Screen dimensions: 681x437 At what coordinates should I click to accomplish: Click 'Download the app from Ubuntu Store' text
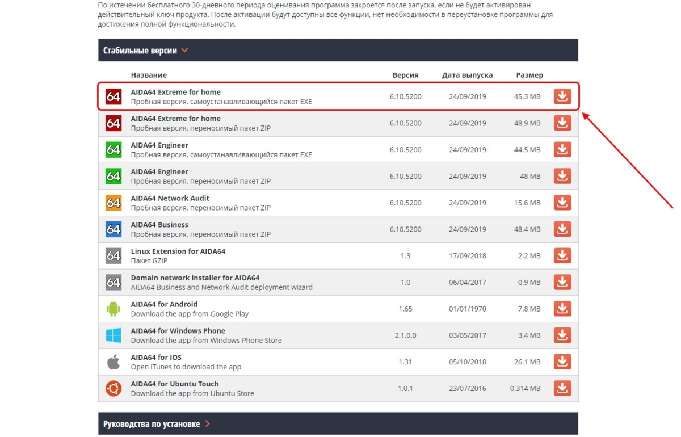tap(192, 393)
